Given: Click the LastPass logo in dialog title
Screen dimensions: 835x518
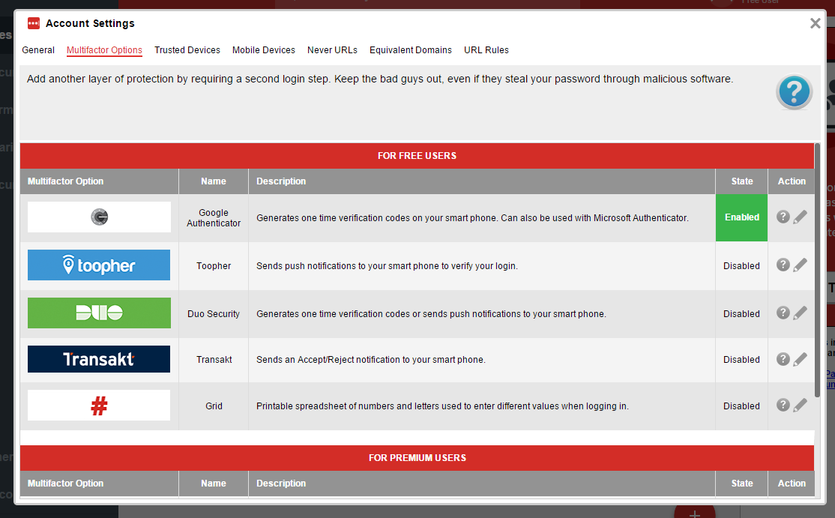Looking at the screenshot, I should [x=34, y=23].
